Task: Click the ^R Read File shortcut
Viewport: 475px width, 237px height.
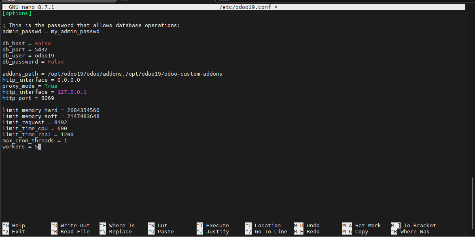Action: tap(70, 232)
